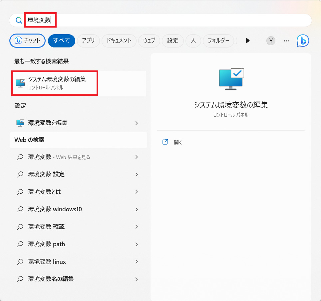
Task: Click the Bing logo icon at top right
Action: [303, 41]
